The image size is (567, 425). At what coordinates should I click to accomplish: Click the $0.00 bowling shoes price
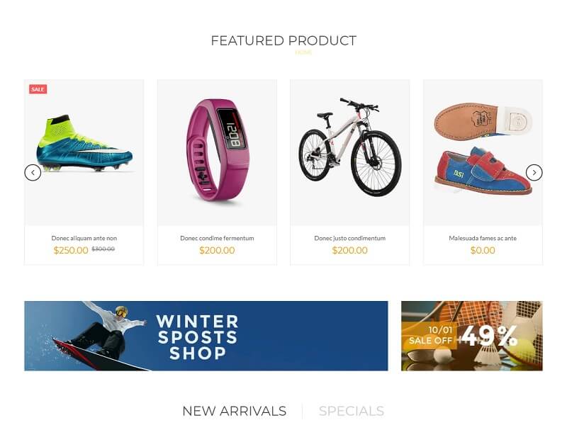click(x=483, y=250)
